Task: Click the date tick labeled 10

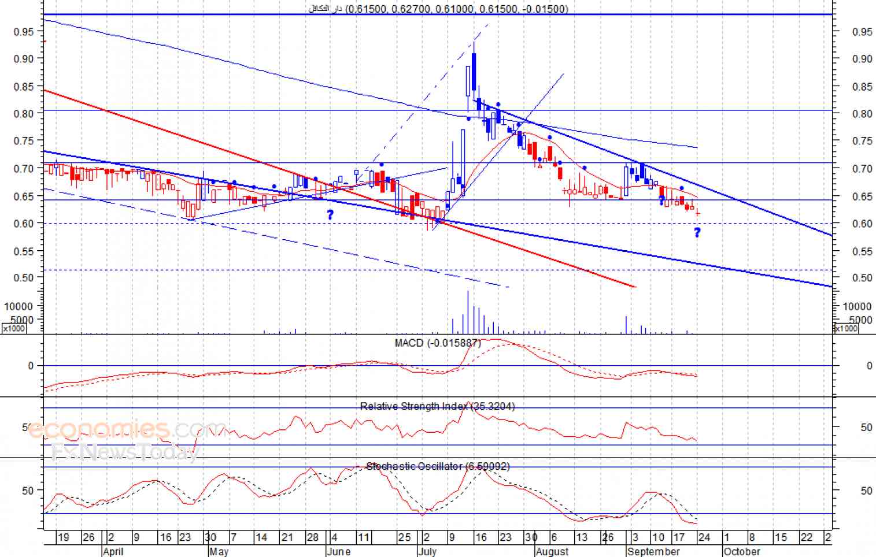Action: tap(658, 537)
